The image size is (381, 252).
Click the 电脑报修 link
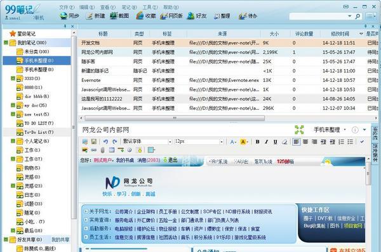click(x=124, y=229)
